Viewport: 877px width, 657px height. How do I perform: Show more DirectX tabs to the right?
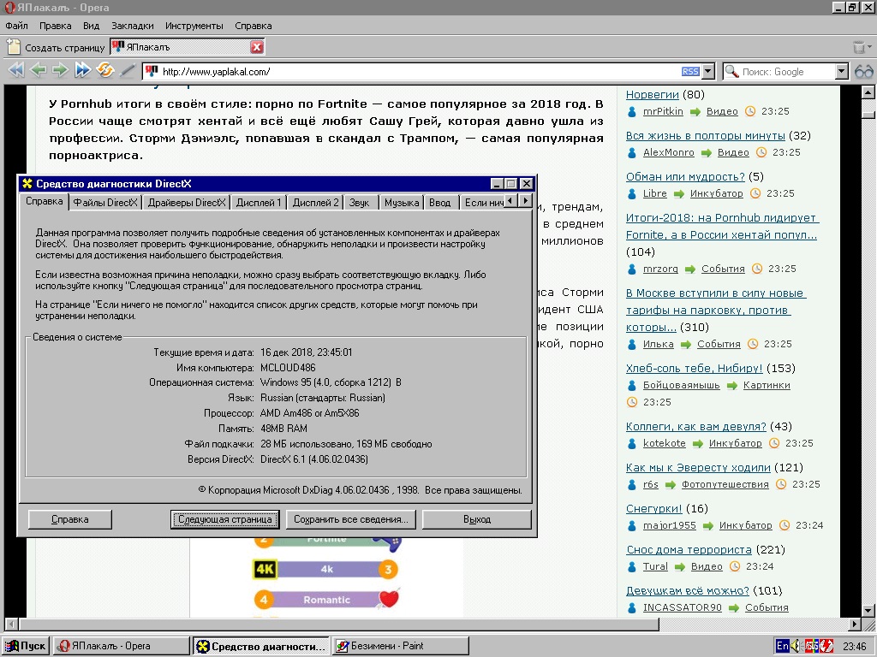point(525,200)
